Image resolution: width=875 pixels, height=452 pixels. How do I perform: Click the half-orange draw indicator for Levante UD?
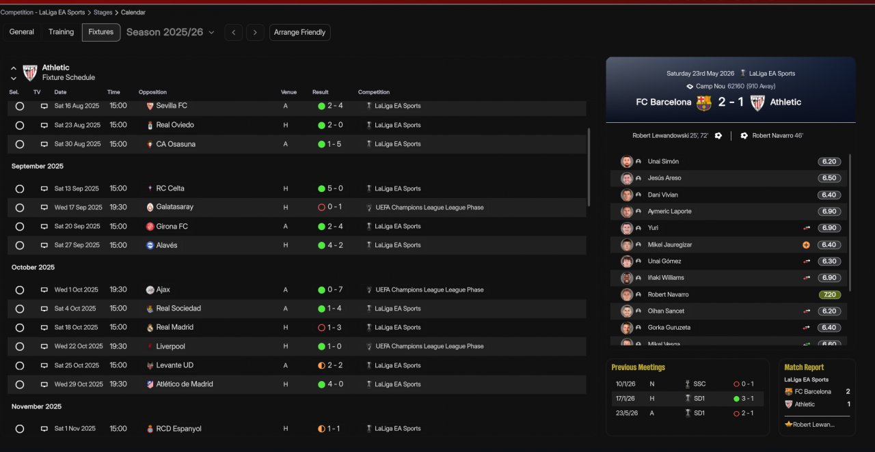point(321,365)
